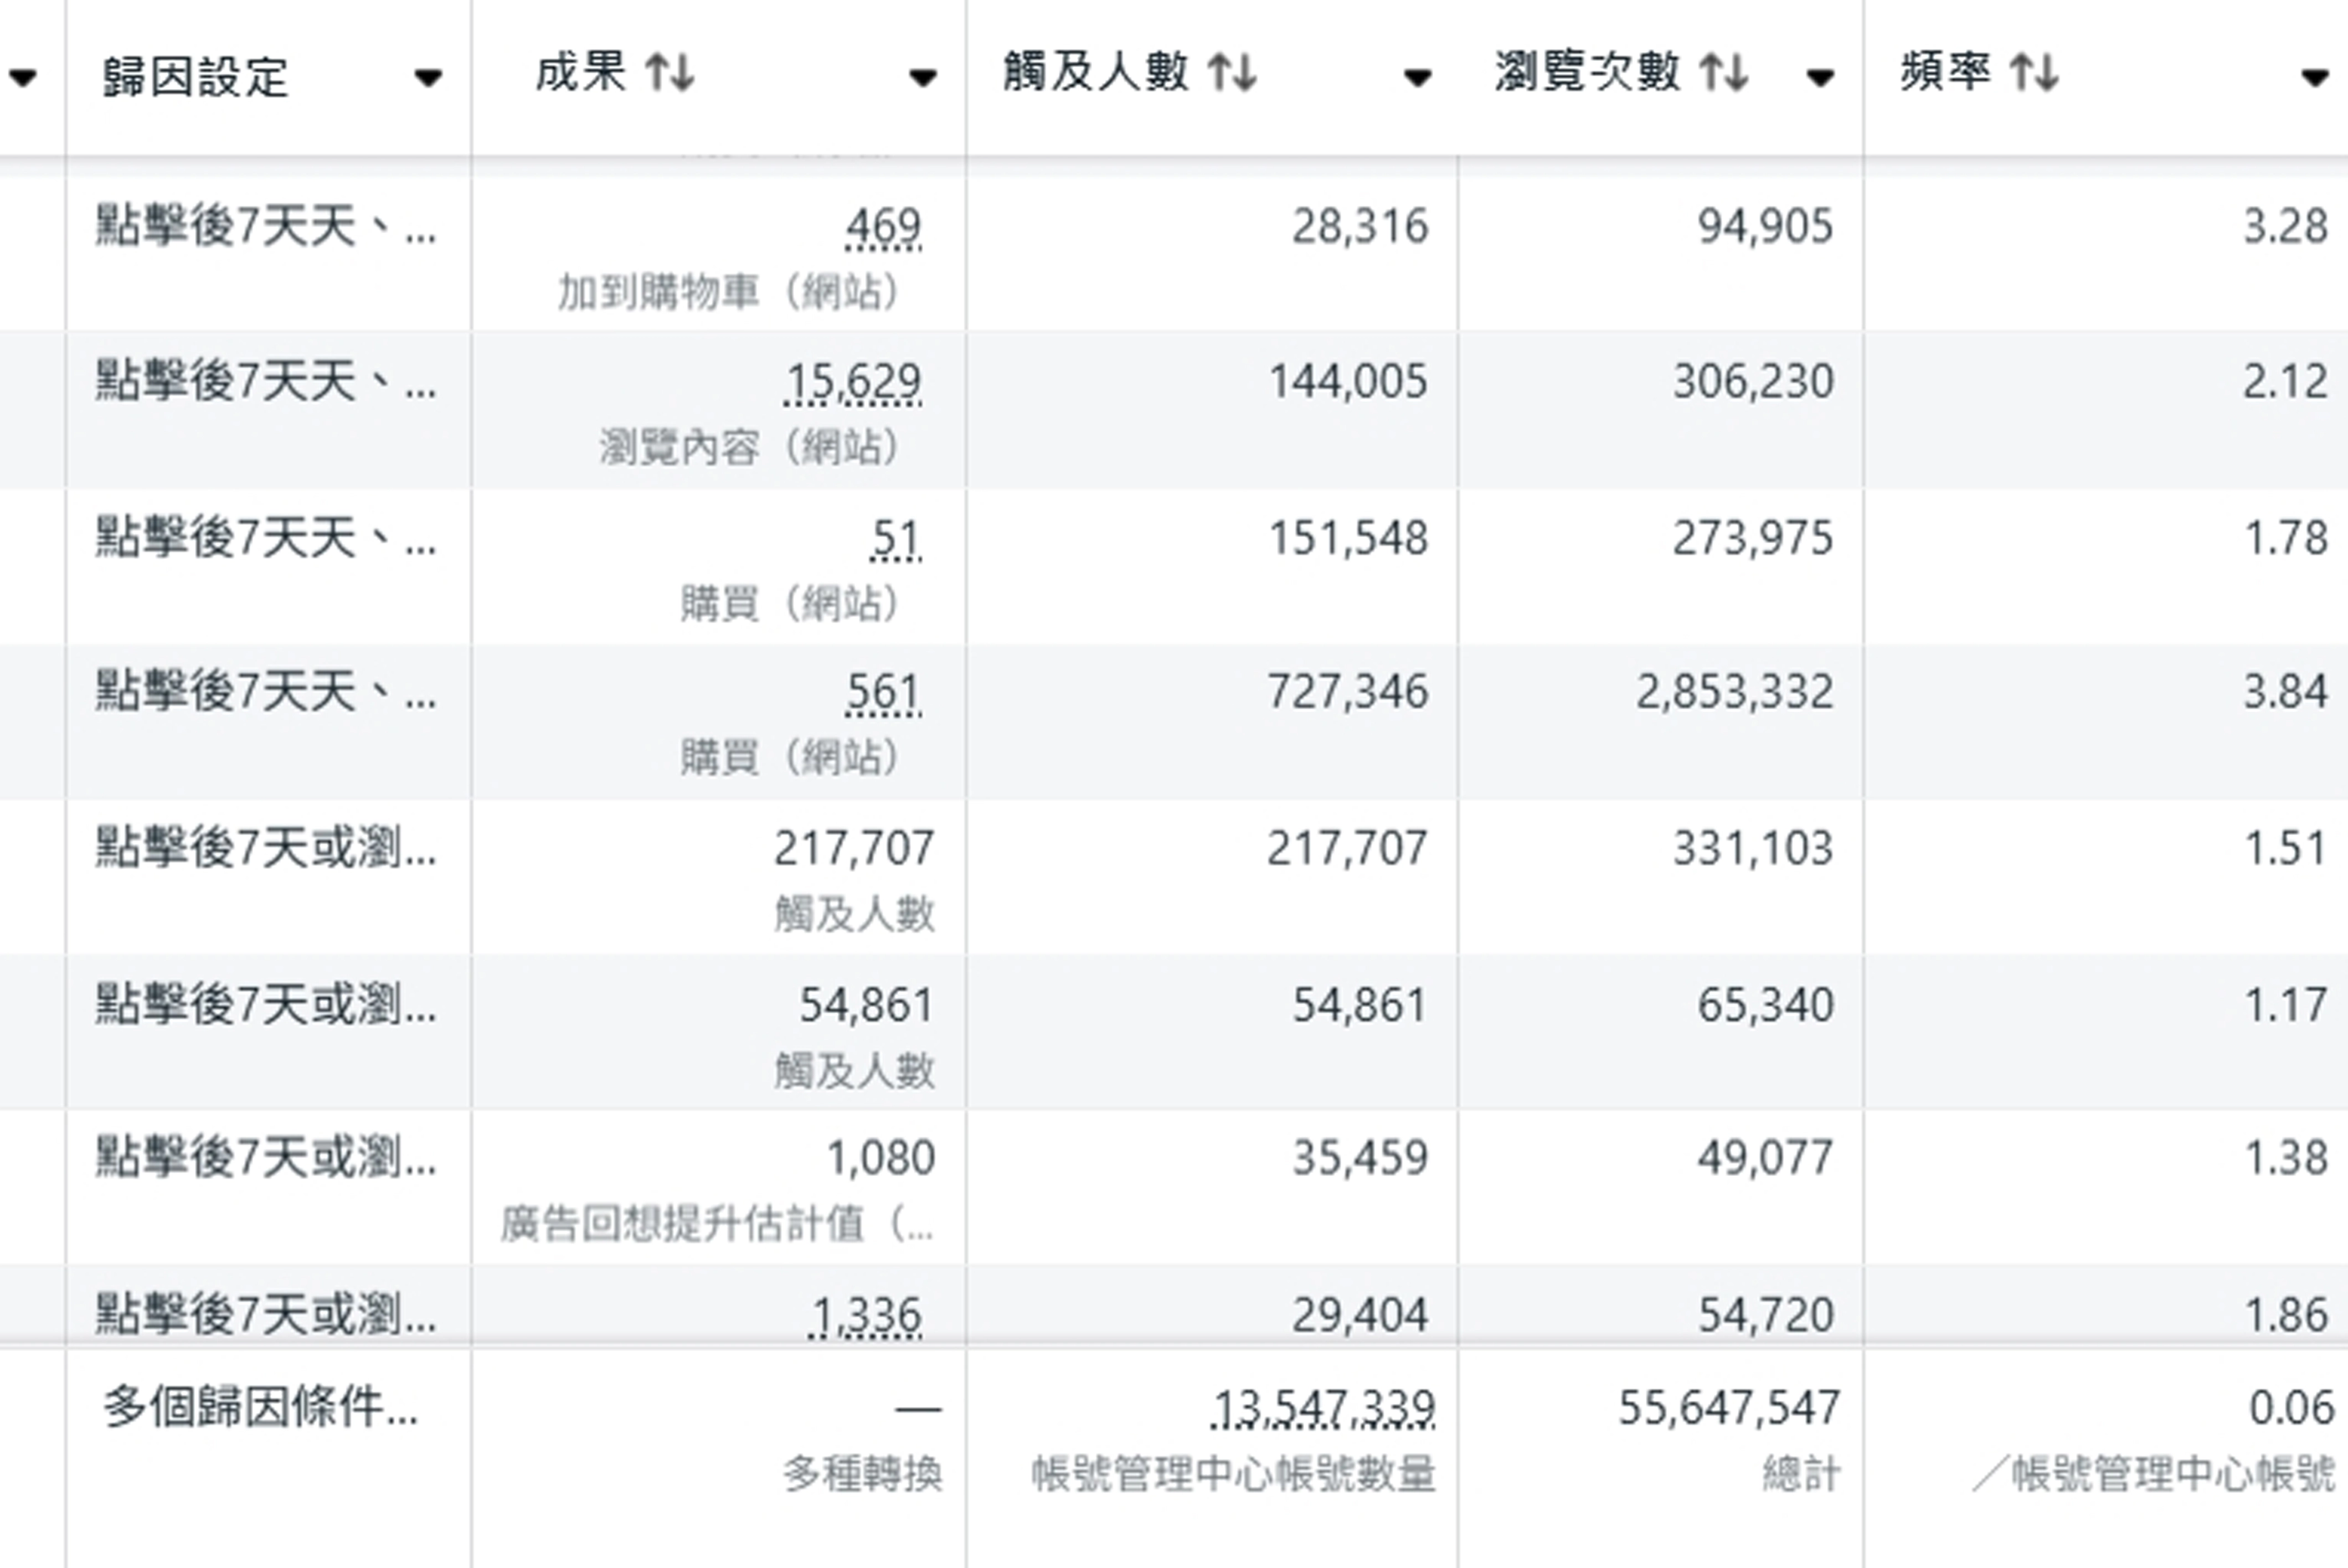Select impressions value 94,905
This screenshot has height=1568, width=2348.
click(x=1765, y=227)
